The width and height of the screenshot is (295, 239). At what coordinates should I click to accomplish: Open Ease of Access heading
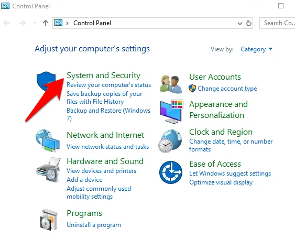click(215, 164)
